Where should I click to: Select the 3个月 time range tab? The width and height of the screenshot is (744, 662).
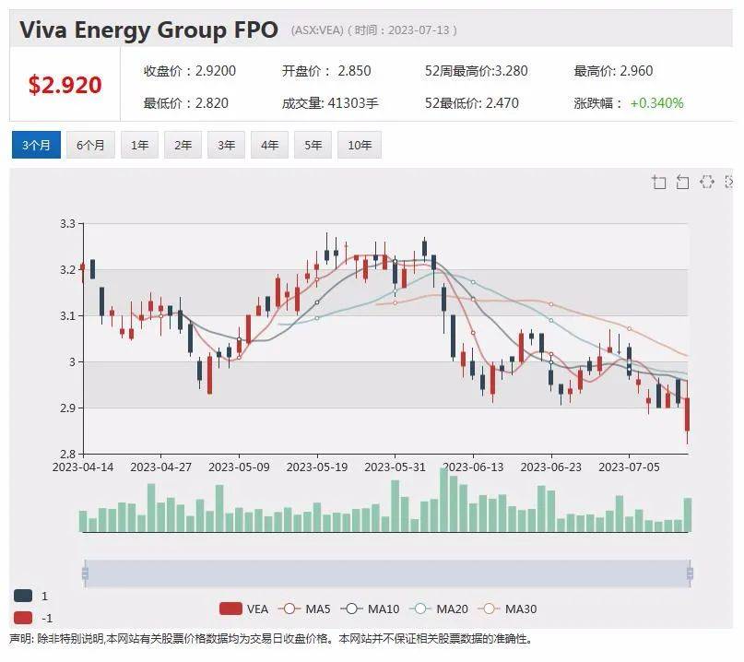(x=36, y=145)
